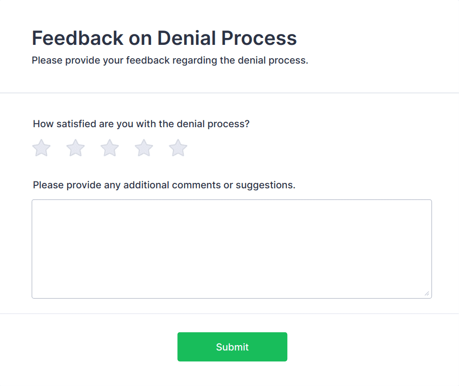Click the 'Feedback on Denial Process' heading

coord(164,38)
